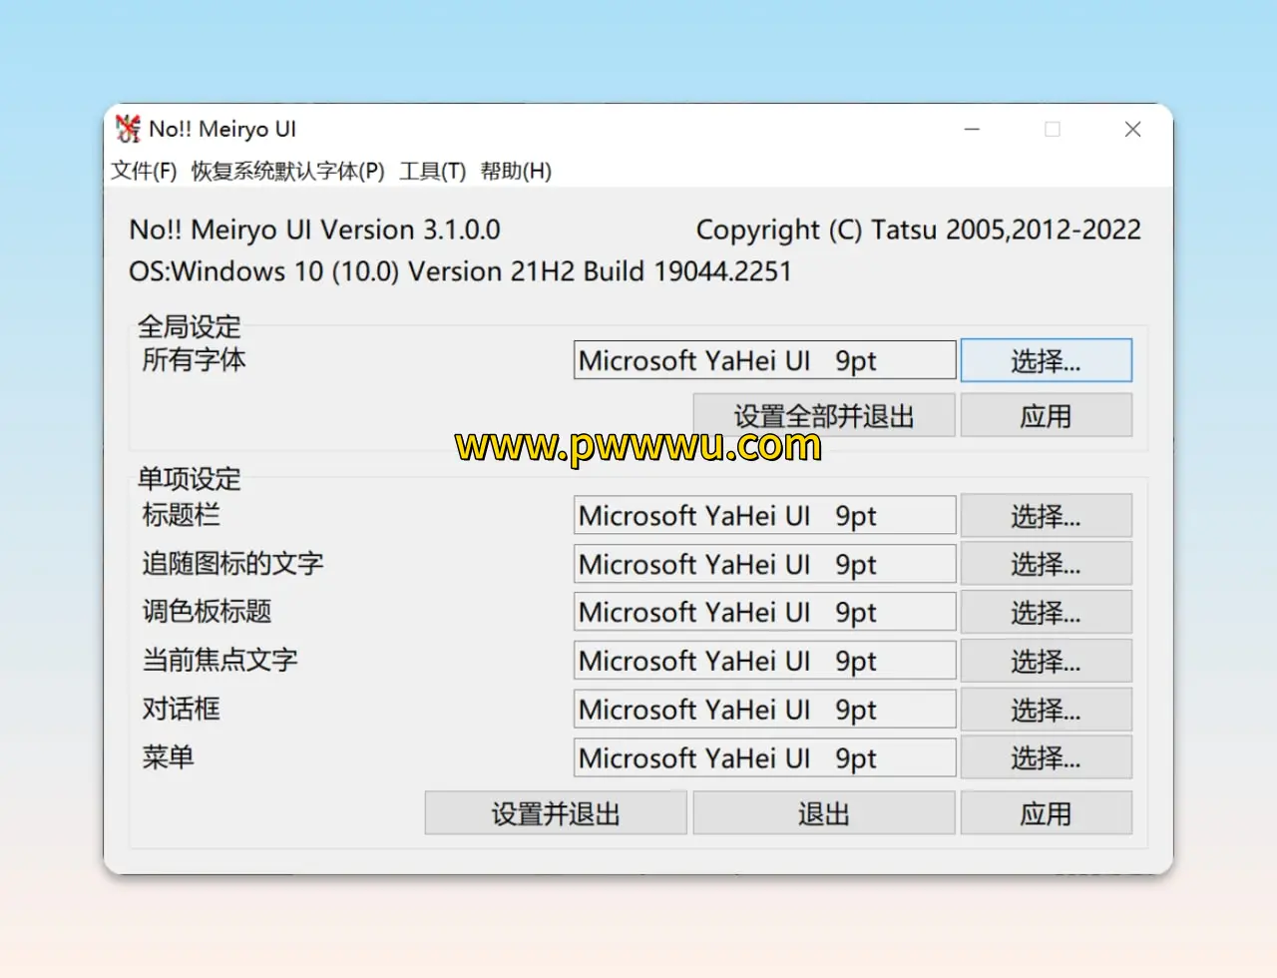The width and height of the screenshot is (1277, 978).
Task: Click the 菜单 font name field
Action: (764, 757)
